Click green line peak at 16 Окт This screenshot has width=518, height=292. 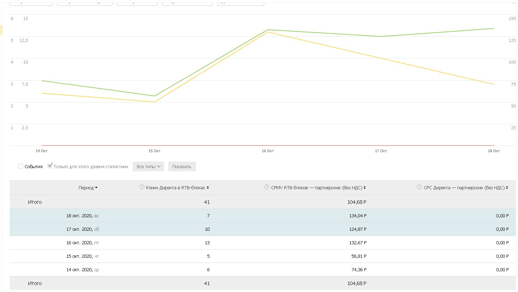(x=268, y=30)
